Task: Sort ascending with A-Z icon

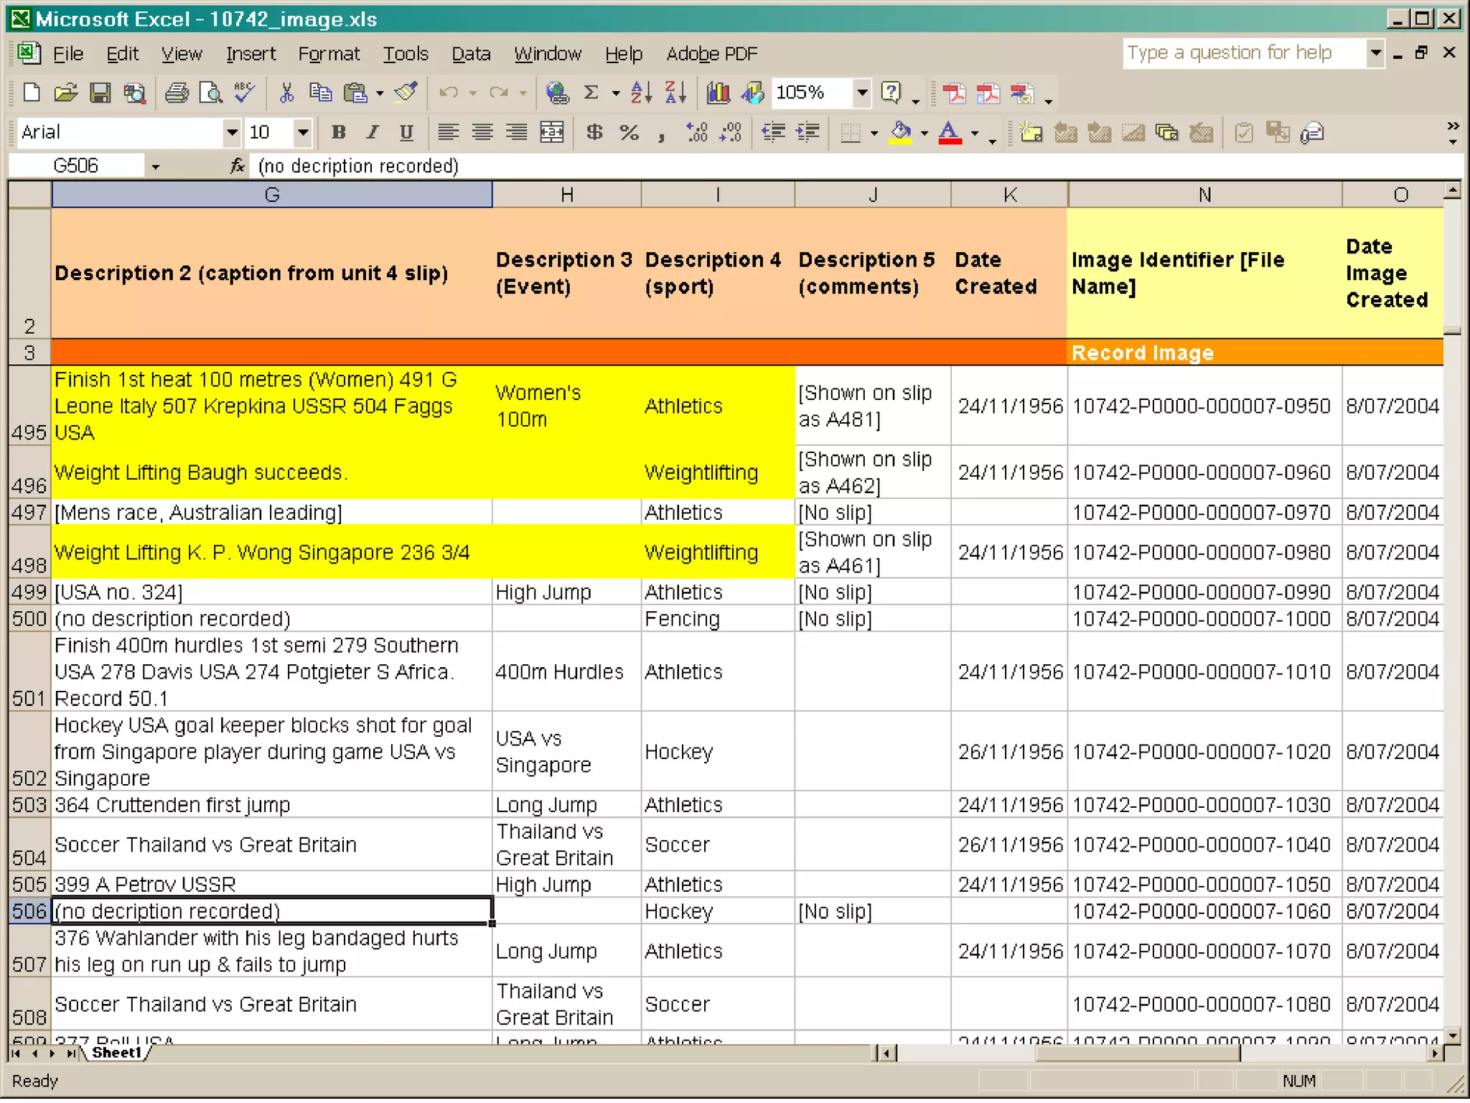Action: click(641, 93)
